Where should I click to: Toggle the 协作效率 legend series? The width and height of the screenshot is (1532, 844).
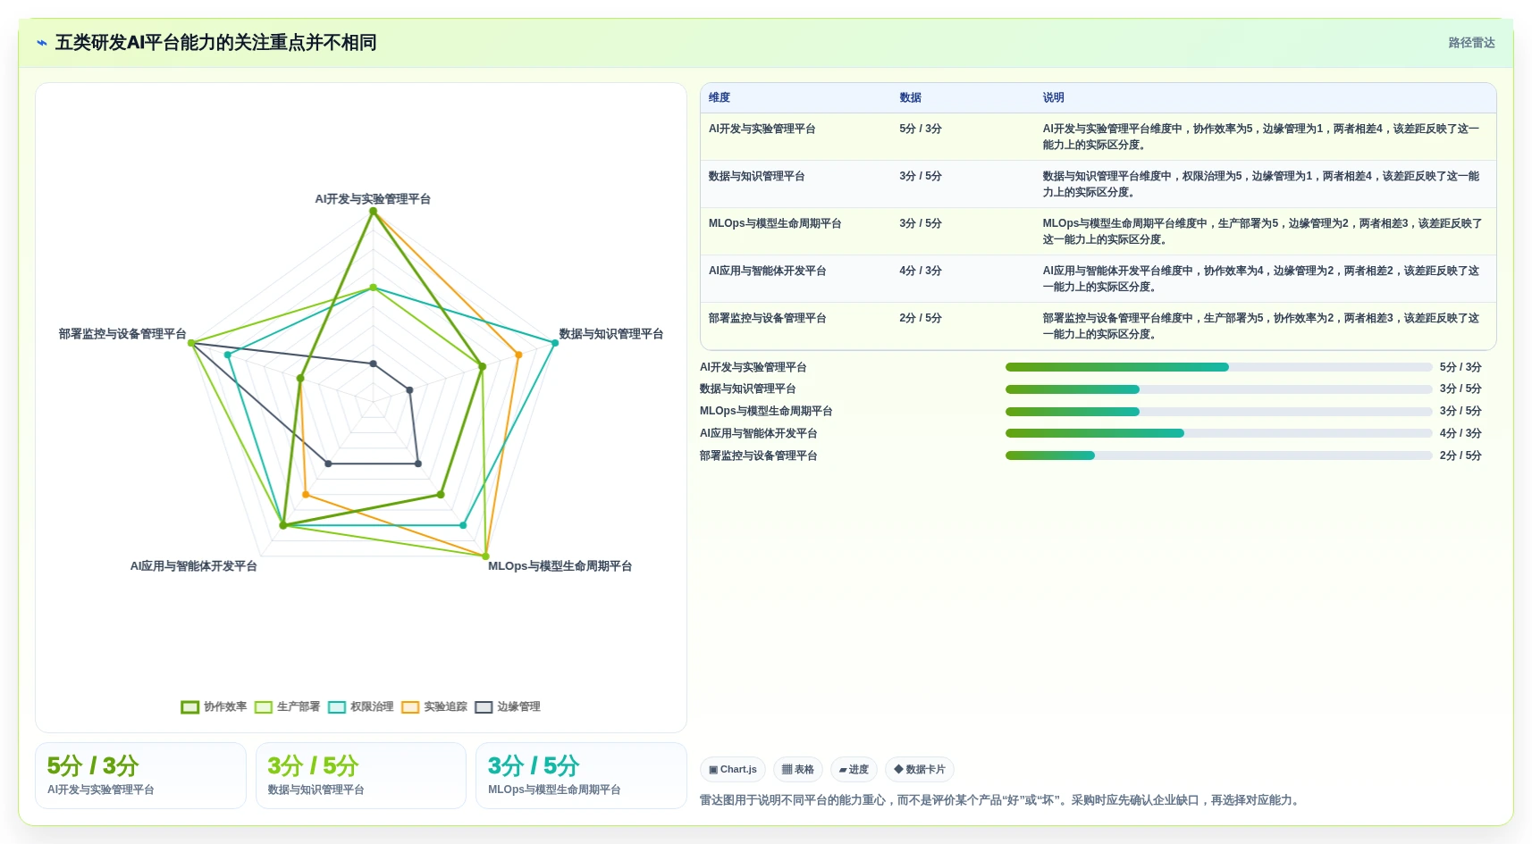click(214, 706)
